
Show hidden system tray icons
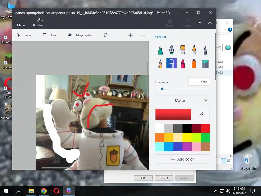216,191
